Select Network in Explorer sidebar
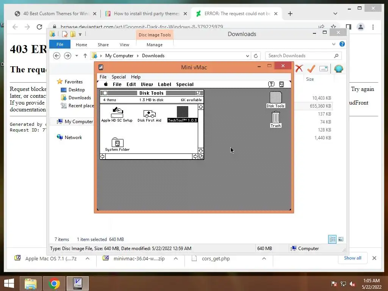 click(70, 137)
